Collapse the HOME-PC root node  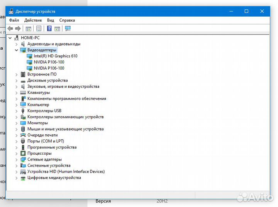coord(10,38)
